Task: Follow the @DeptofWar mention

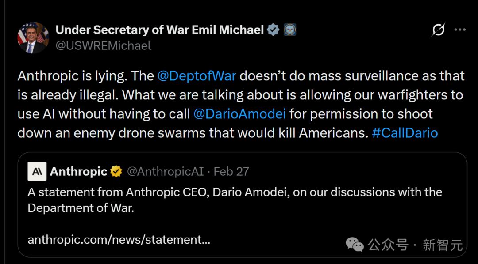Action: pyautogui.click(x=197, y=76)
